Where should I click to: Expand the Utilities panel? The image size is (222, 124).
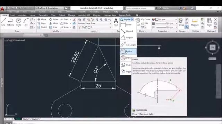pos(197,31)
